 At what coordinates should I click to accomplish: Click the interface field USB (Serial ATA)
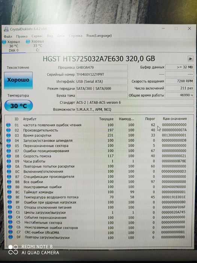click(102, 82)
